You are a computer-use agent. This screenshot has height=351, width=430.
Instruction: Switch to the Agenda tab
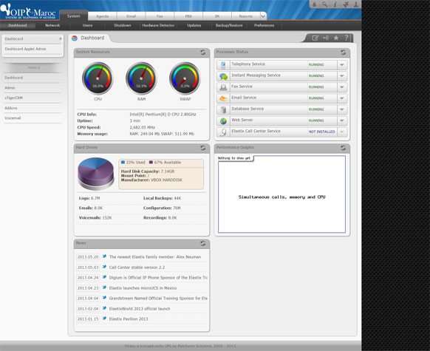coord(102,16)
